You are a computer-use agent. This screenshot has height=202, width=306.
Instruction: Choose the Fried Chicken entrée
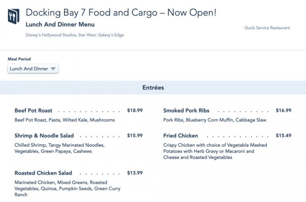pos(181,136)
